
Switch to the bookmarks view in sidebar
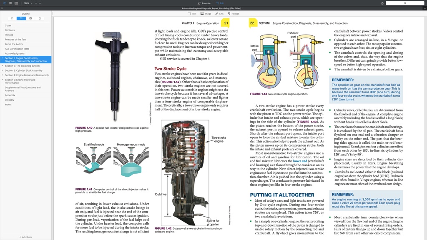(12, 18)
